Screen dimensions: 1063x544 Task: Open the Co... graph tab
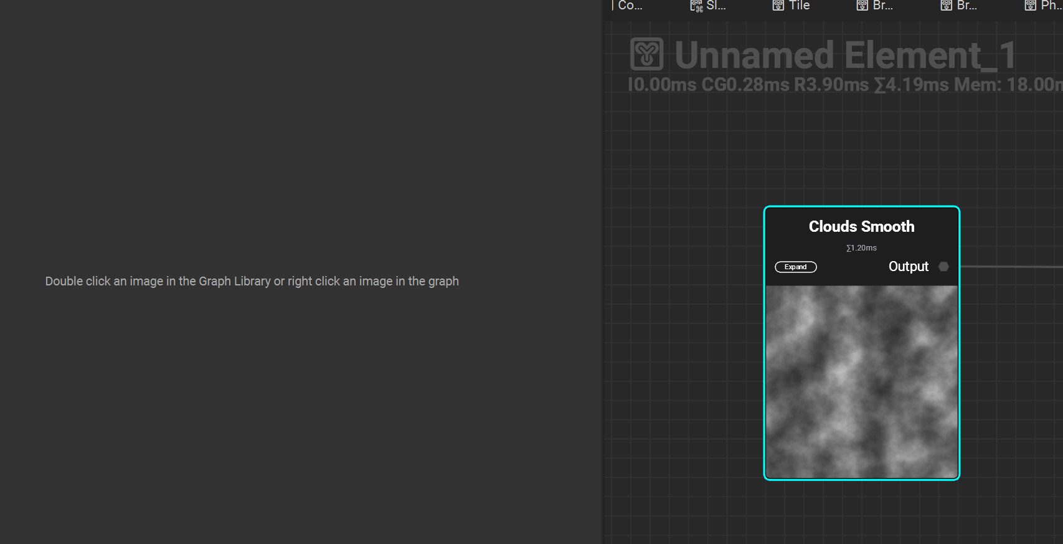[627, 6]
